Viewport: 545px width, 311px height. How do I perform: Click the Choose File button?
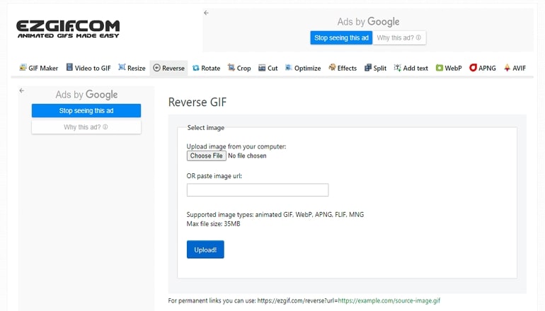(207, 155)
